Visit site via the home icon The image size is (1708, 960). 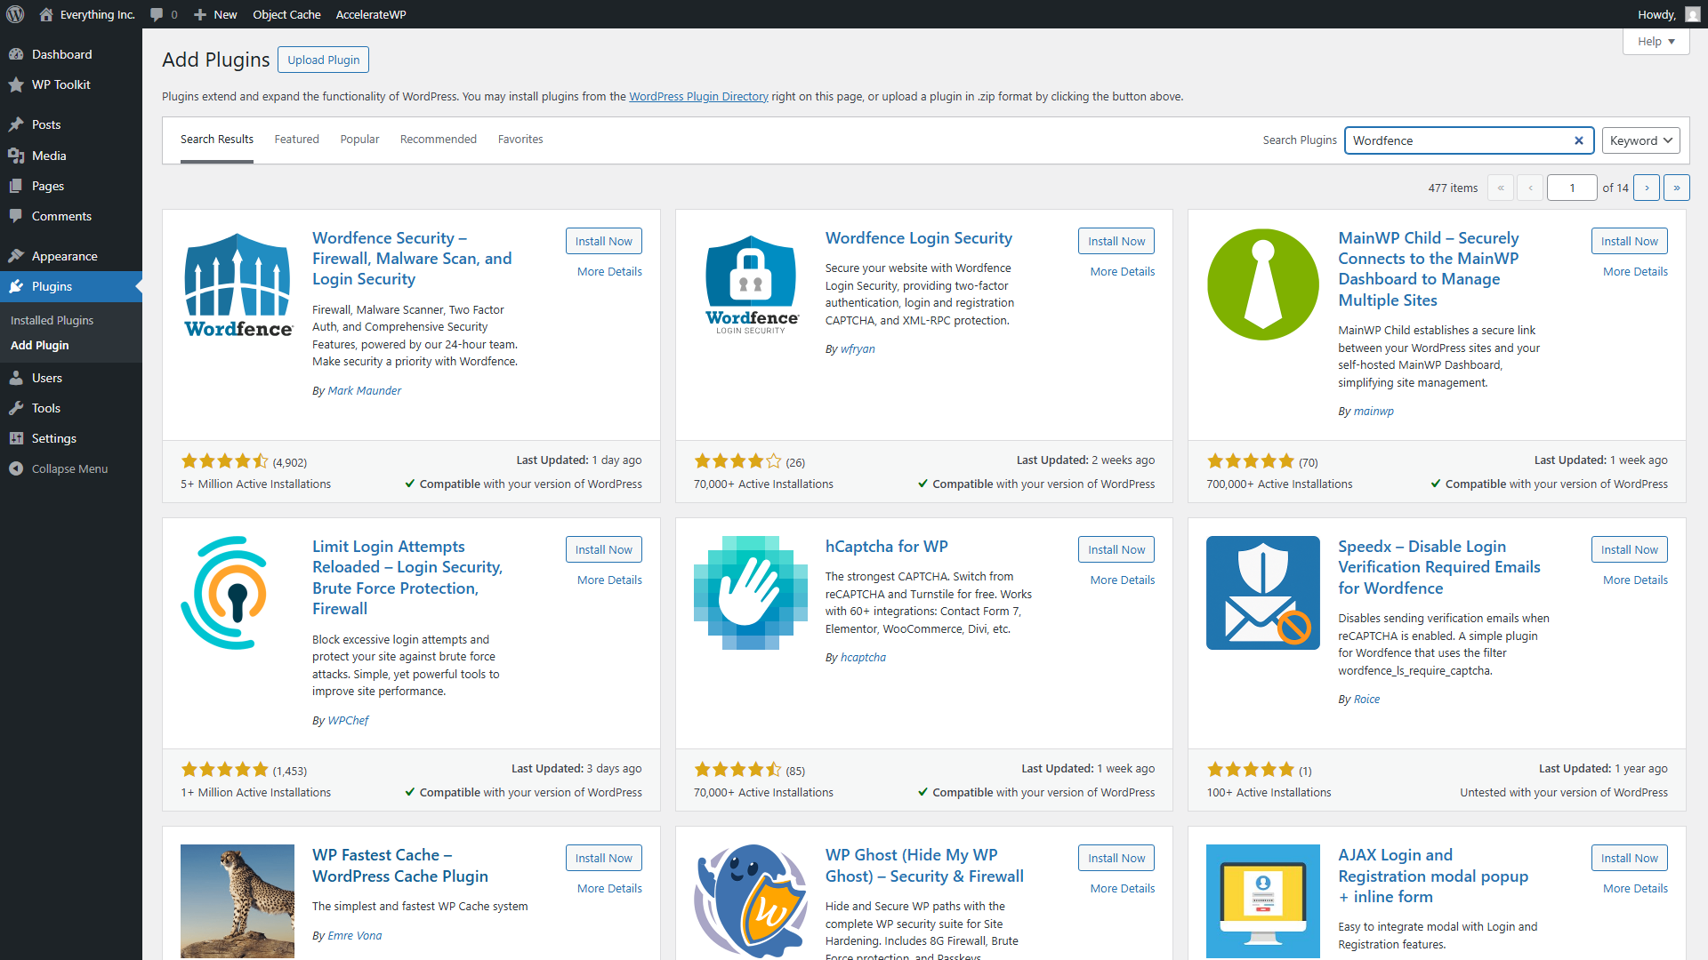(46, 14)
